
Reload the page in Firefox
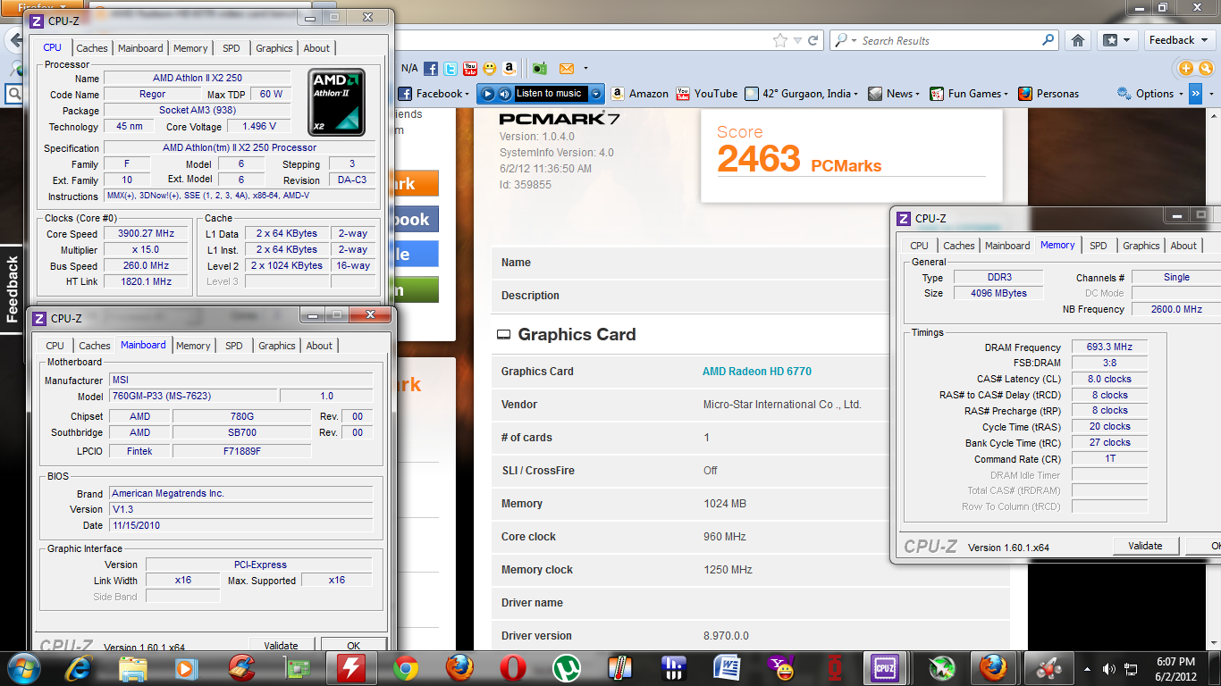click(x=813, y=40)
